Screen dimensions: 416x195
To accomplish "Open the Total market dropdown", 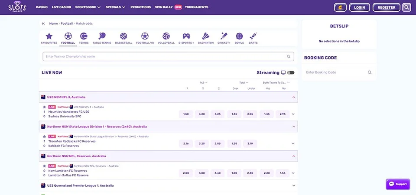I will (x=244, y=82).
